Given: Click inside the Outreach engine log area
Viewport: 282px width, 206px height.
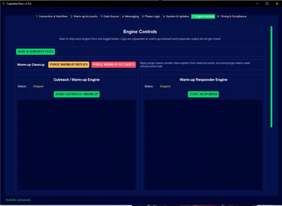Looking at the screenshot, I should tap(77, 145).
